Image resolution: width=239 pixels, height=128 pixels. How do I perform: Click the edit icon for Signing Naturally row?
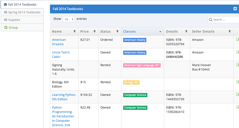pos(237,65)
